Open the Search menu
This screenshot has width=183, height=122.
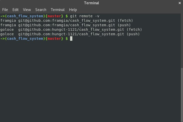coord(41,10)
